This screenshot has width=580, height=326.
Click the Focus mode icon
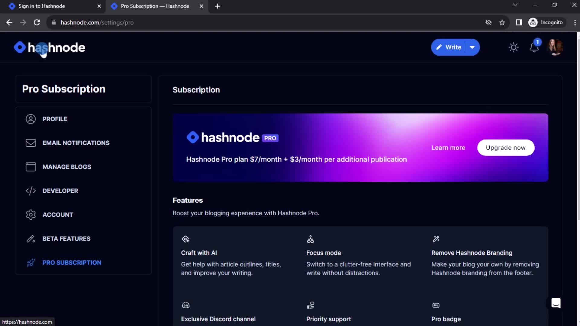tap(311, 239)
